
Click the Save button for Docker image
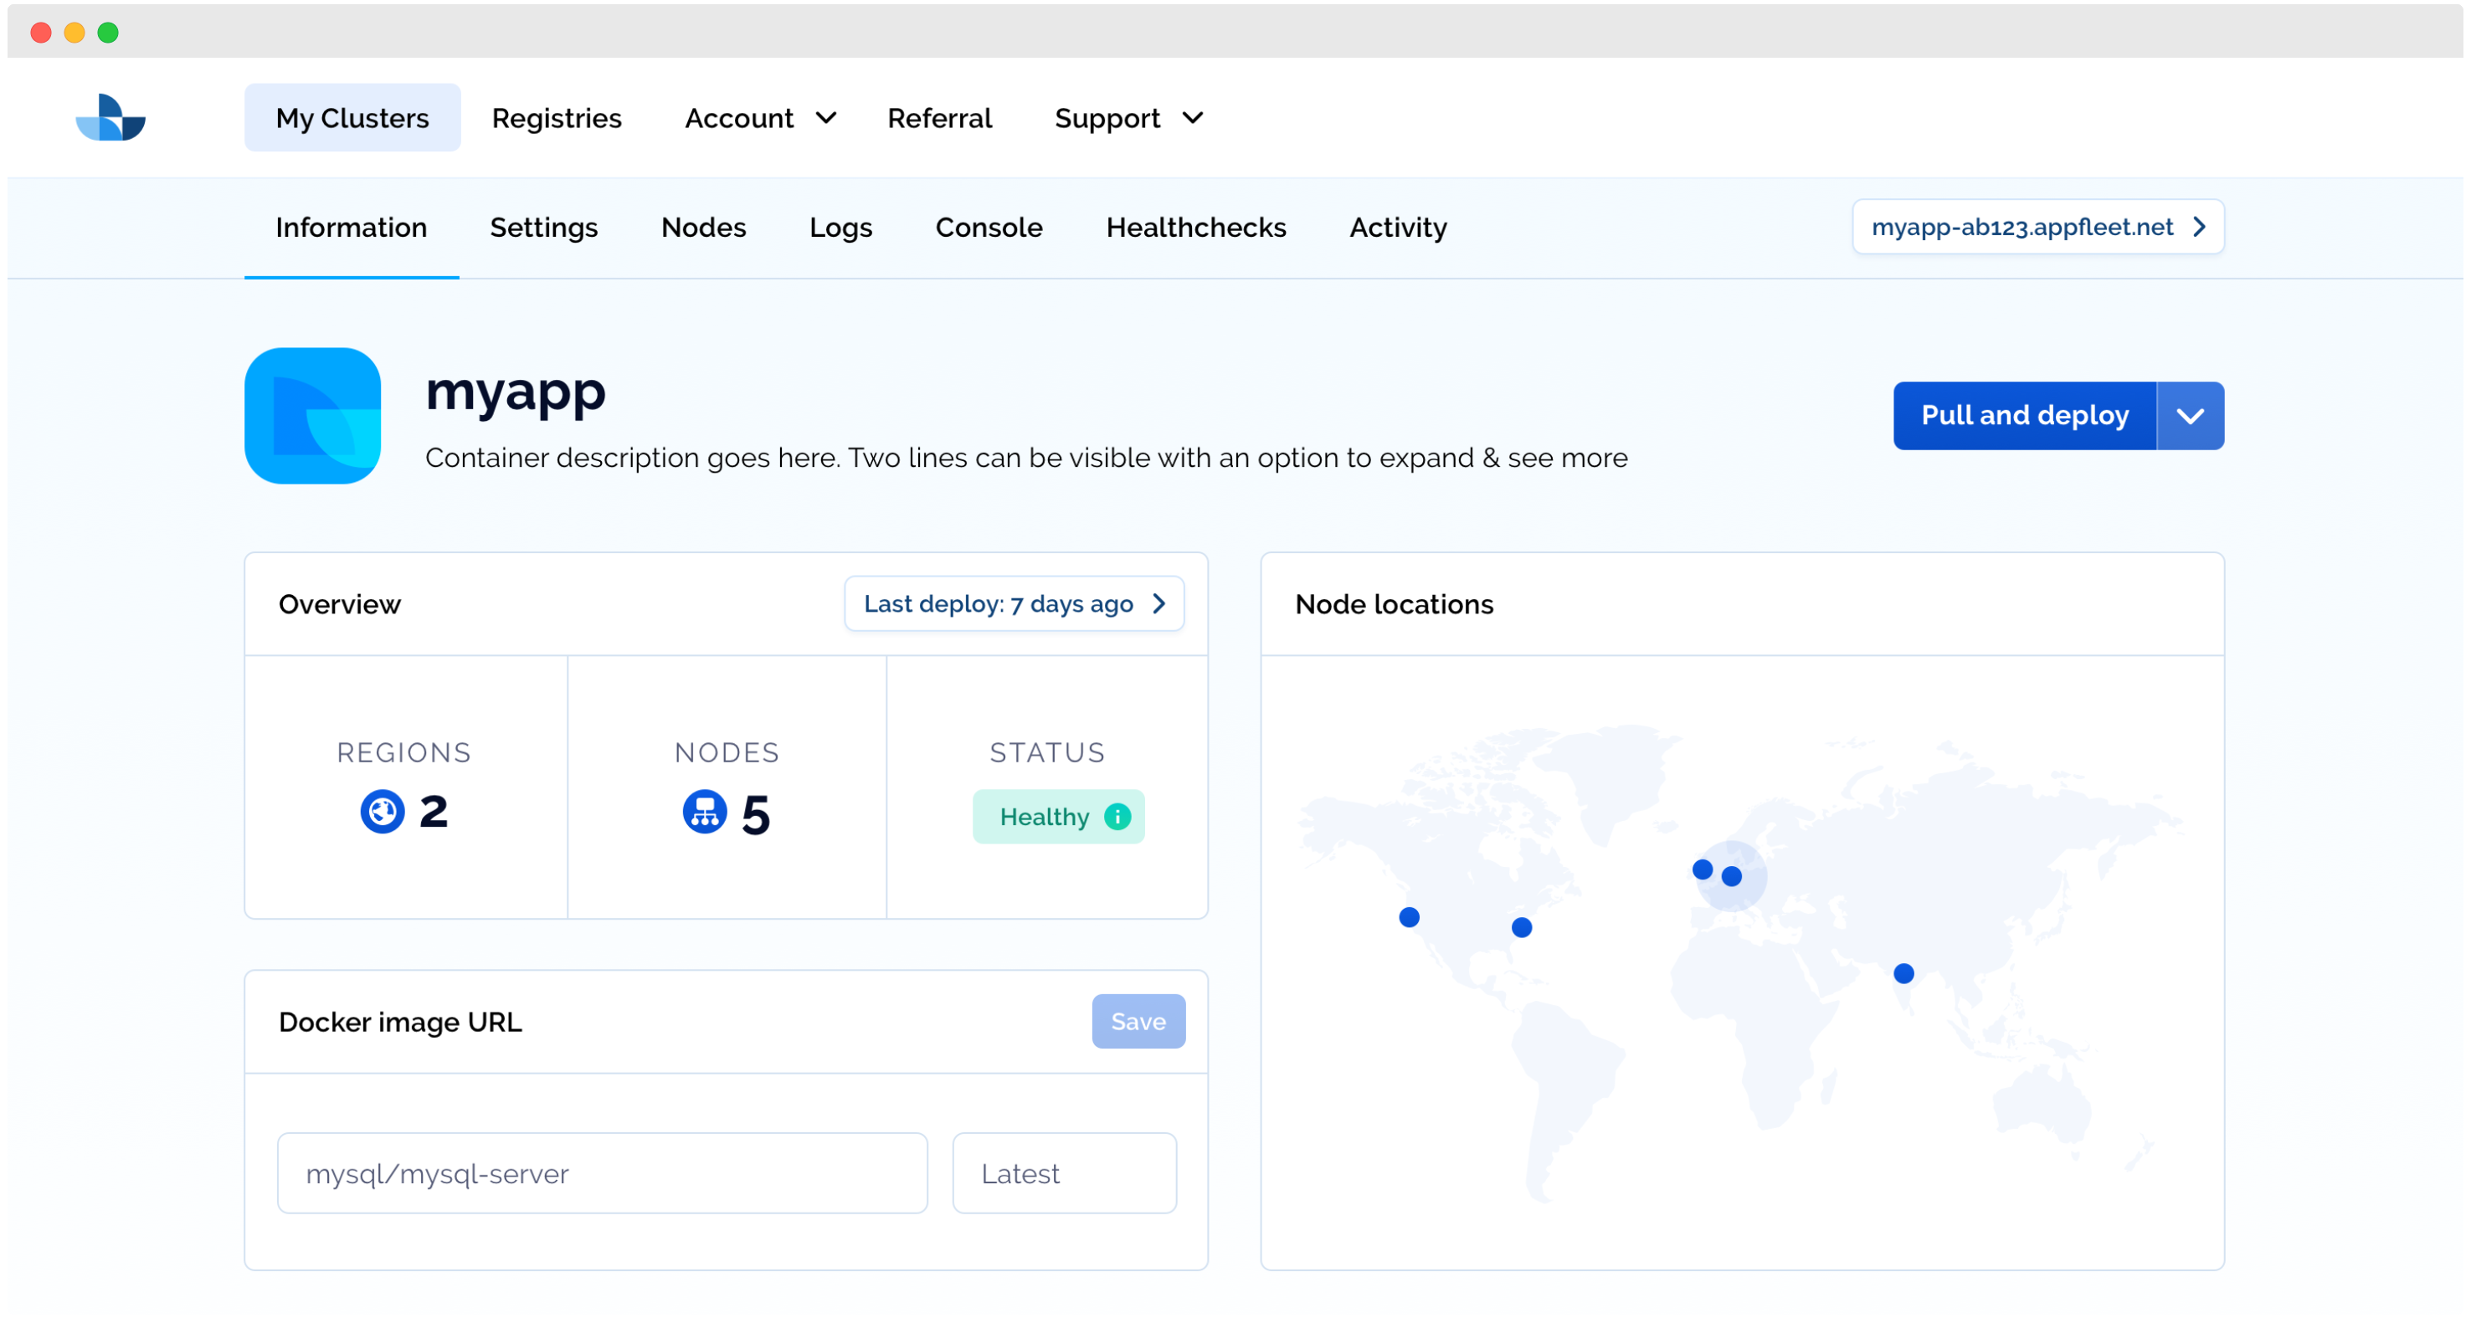pos(1138,1022)
